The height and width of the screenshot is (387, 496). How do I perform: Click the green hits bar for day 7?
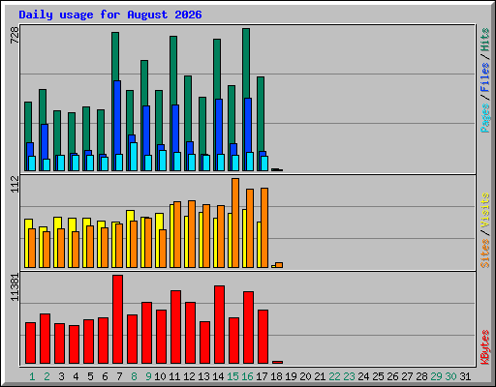tap(115, 56)
